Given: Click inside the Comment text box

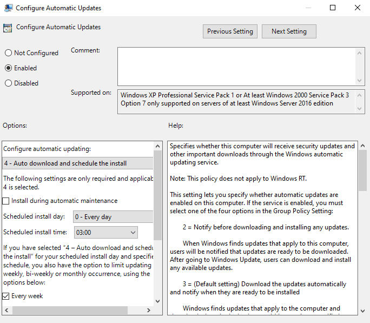Looking at the screenshot, I should pyautogui.click(x=236, y=67).
